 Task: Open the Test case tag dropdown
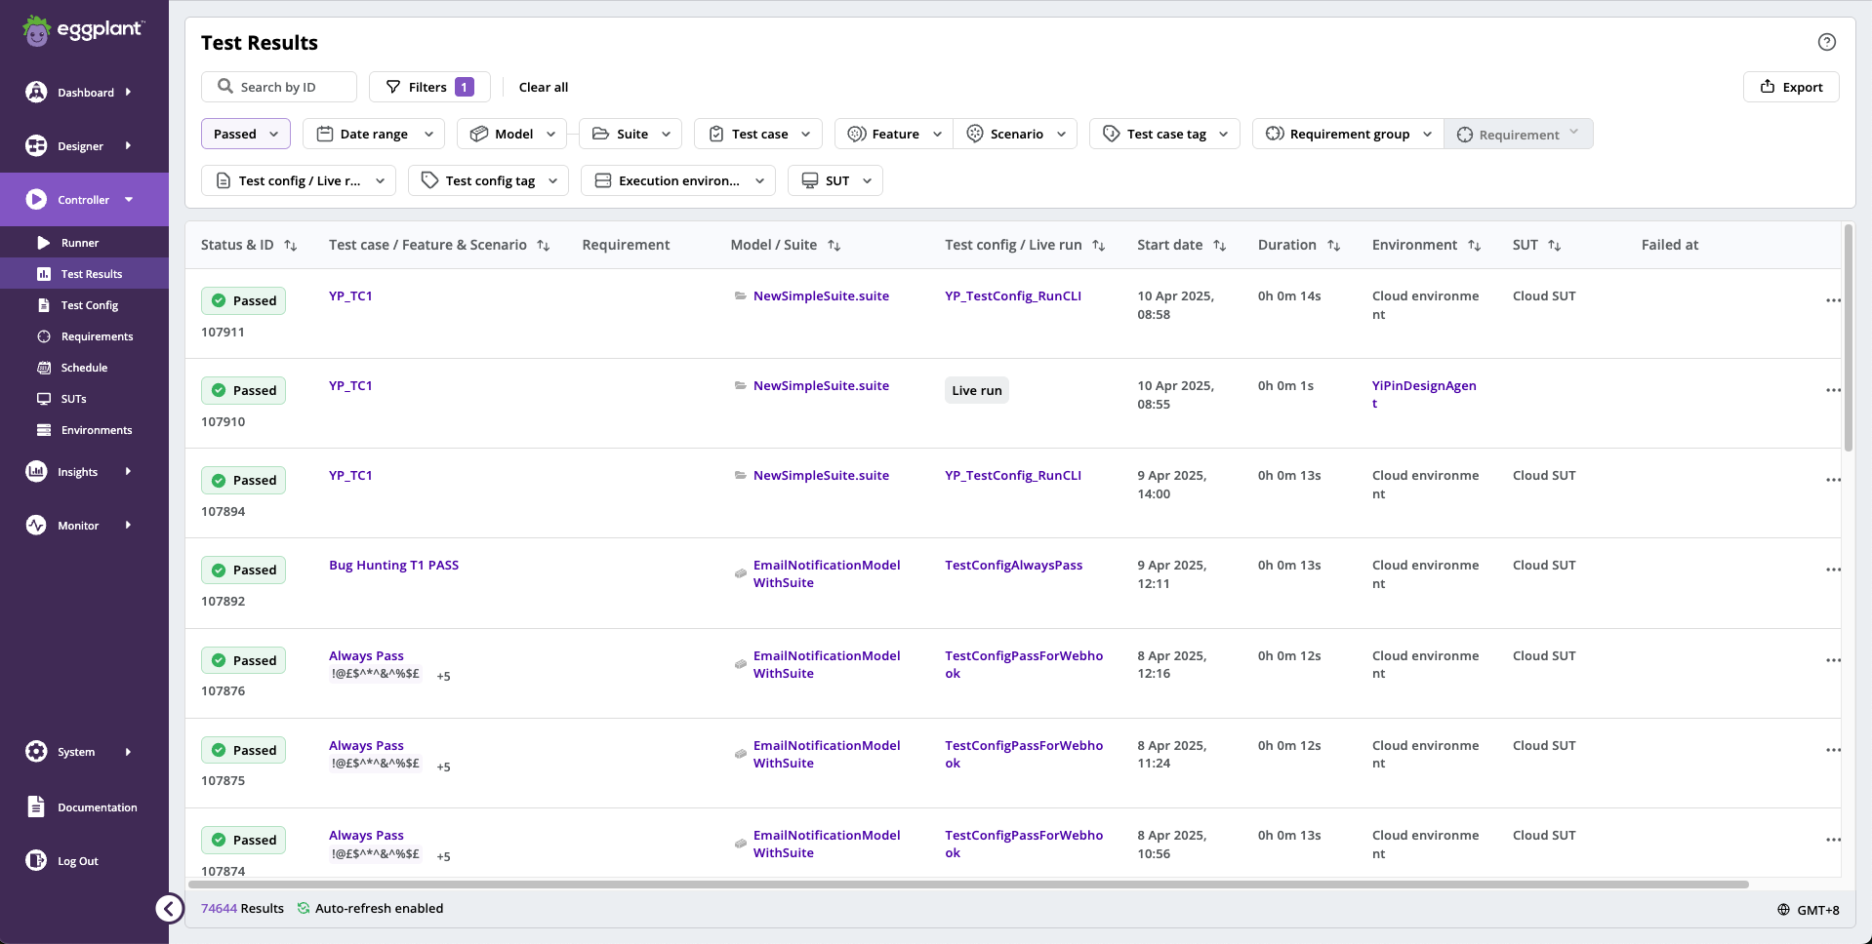pos(1164,134)
